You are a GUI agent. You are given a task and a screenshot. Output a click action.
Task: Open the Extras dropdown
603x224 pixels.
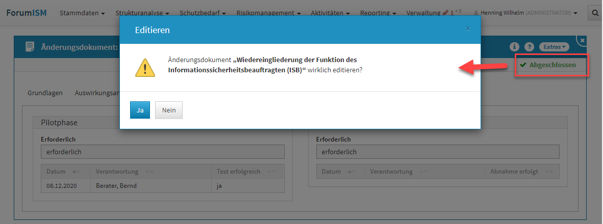[554, 47]
